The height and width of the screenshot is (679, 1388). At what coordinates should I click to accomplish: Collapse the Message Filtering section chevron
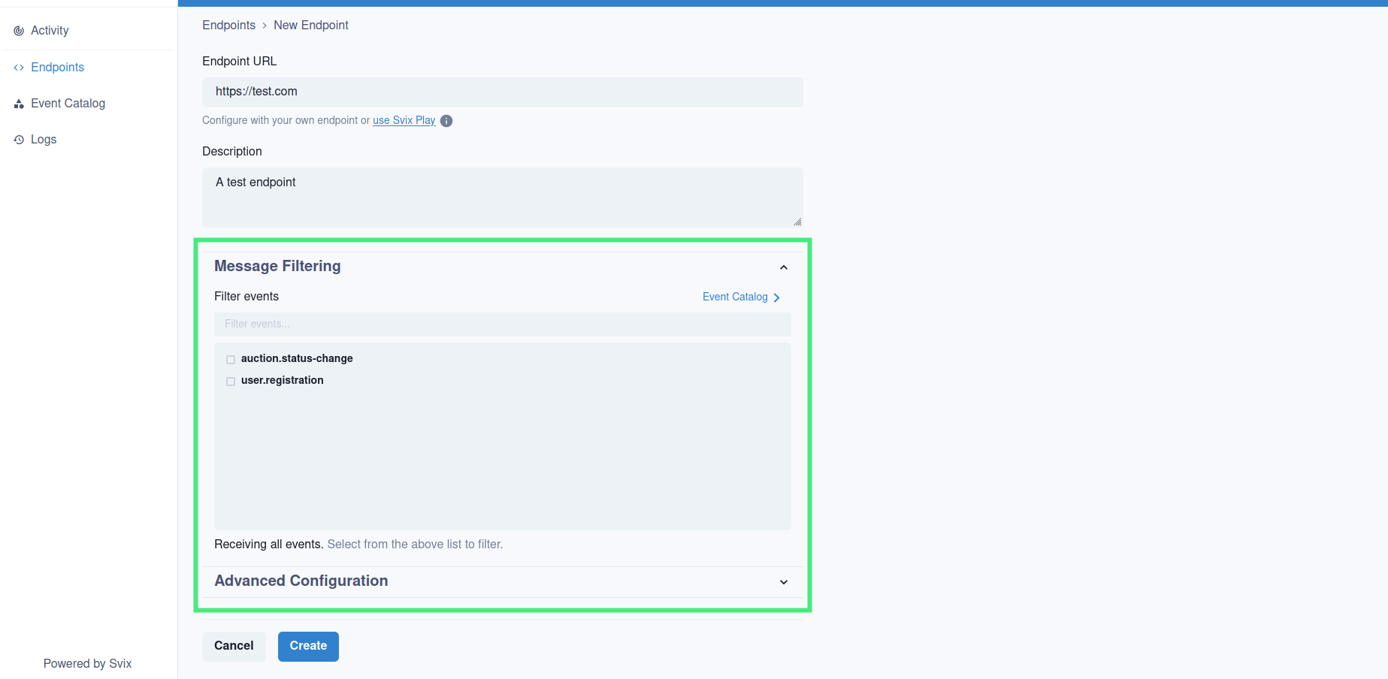click(x=784, y=267)
